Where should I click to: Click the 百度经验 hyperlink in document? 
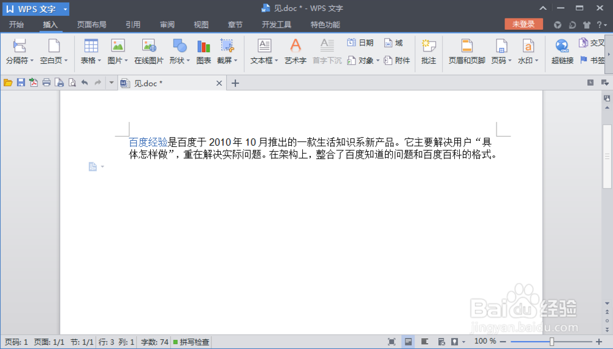coord(148,142)
